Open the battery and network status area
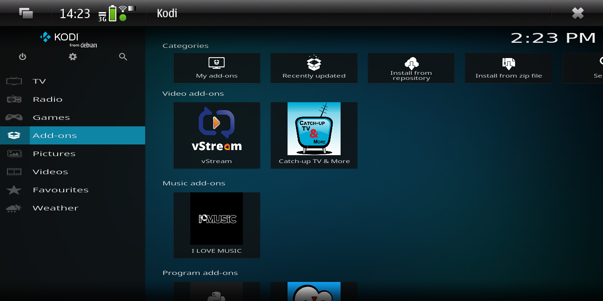Image resolution: width=603 pixels, height=301 pixels. click(x=117, y=13)
